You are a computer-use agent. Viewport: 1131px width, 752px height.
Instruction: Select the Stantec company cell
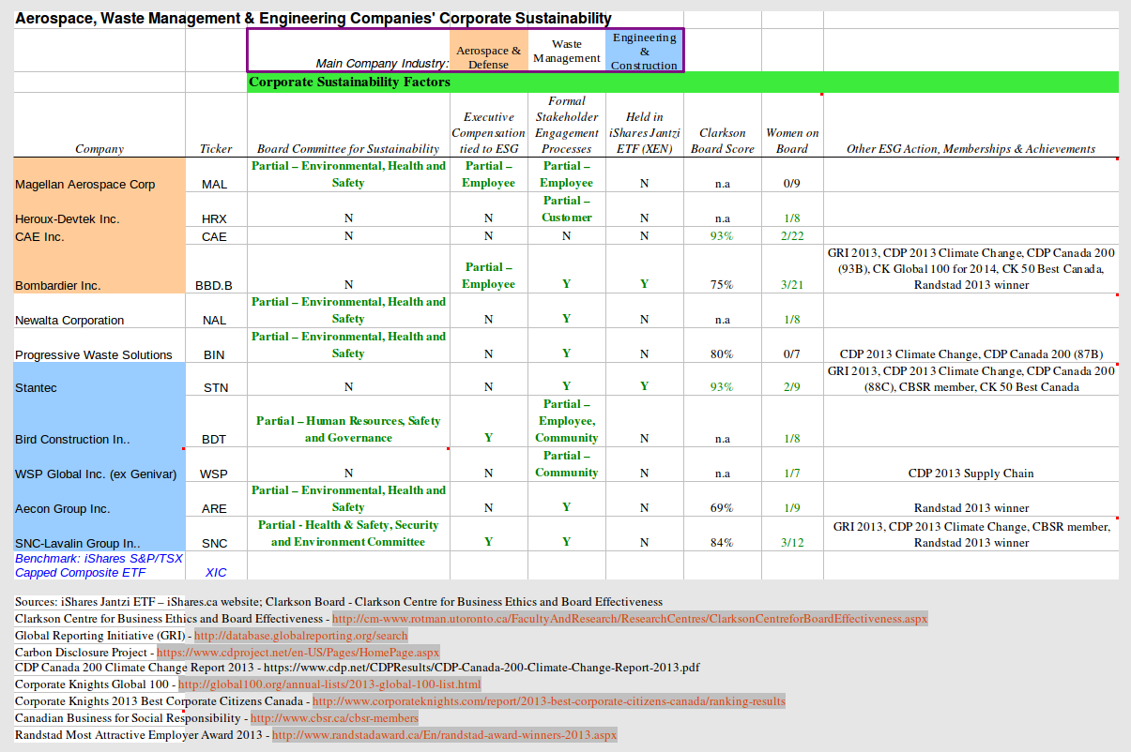[x=99, y=379]
